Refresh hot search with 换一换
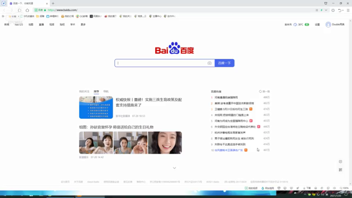This screenshot has height=198, width=352. pos(264,92)
